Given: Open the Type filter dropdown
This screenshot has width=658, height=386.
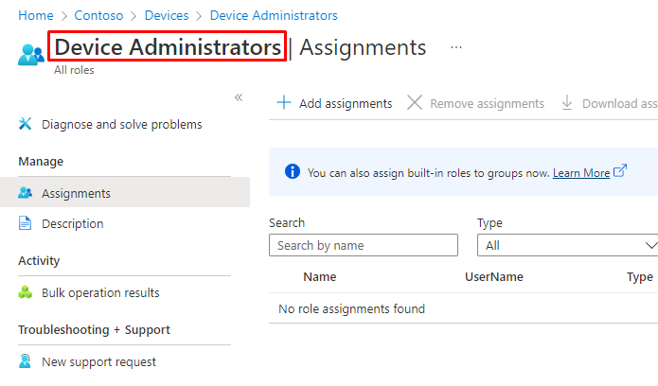Looking at the screenshot, I should point(566,245).
